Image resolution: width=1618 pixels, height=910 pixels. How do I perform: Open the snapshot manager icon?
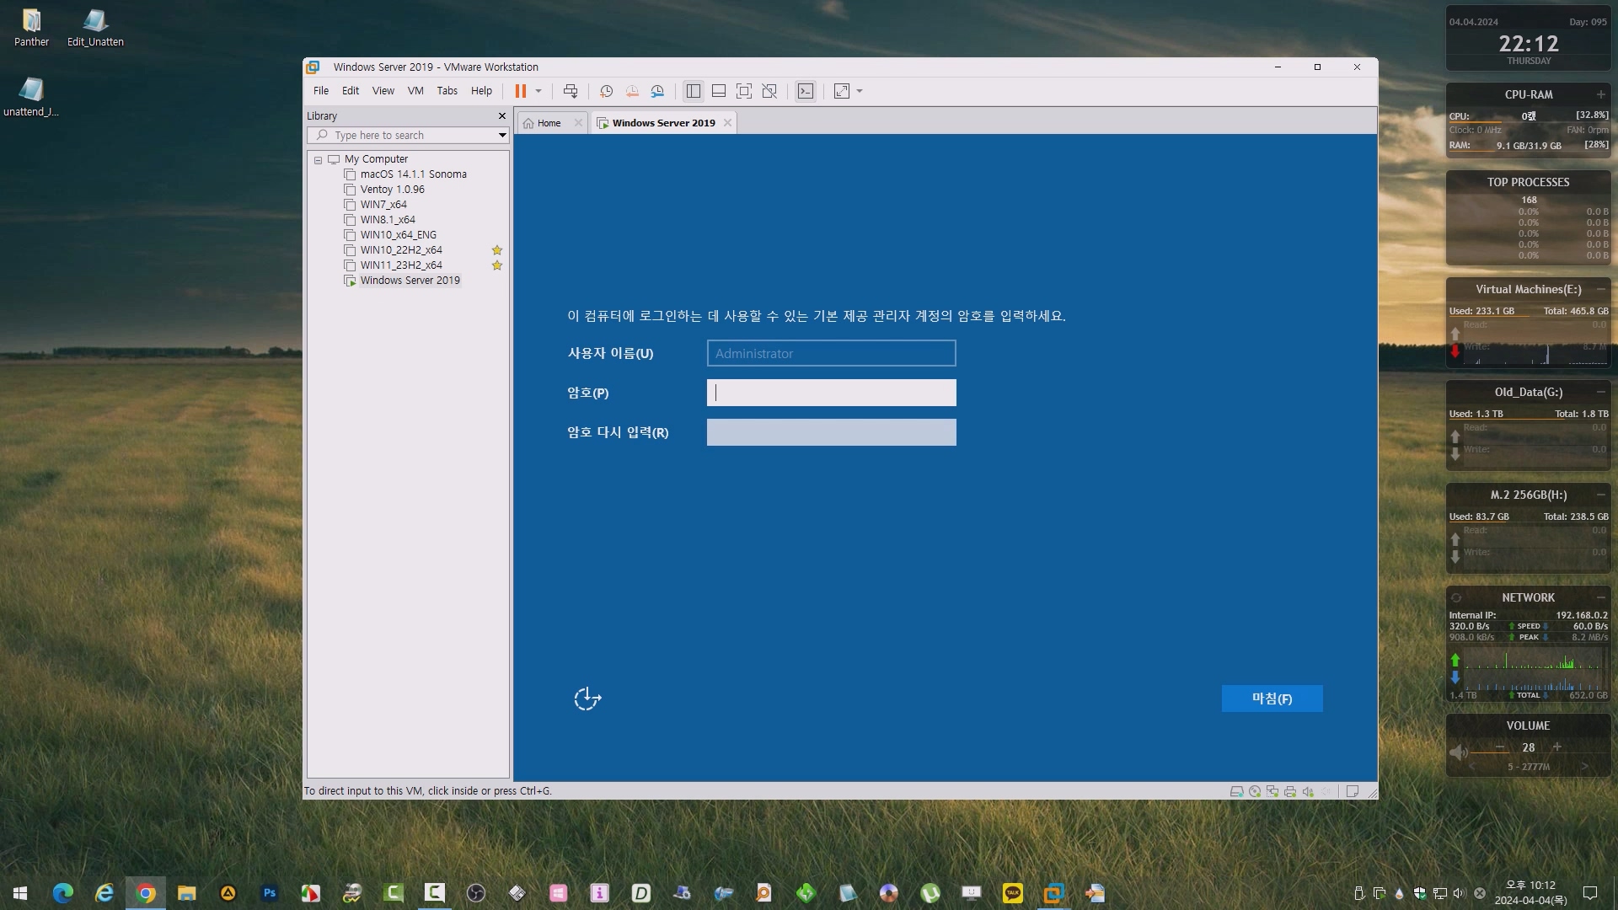click(x=657, y=91)
